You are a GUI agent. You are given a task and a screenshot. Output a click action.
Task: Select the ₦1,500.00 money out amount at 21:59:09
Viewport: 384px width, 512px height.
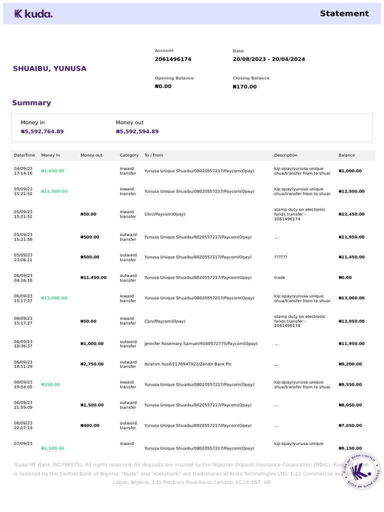pyautogui.click(x=92, y=405)
